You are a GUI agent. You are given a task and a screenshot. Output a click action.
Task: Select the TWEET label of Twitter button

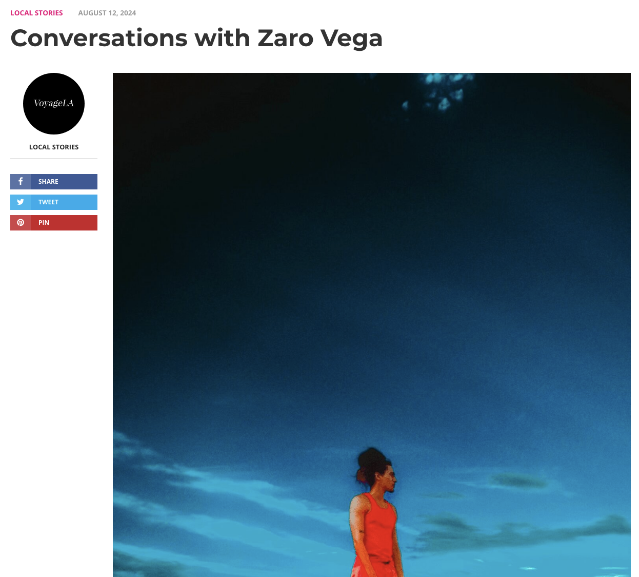(48, 202)
